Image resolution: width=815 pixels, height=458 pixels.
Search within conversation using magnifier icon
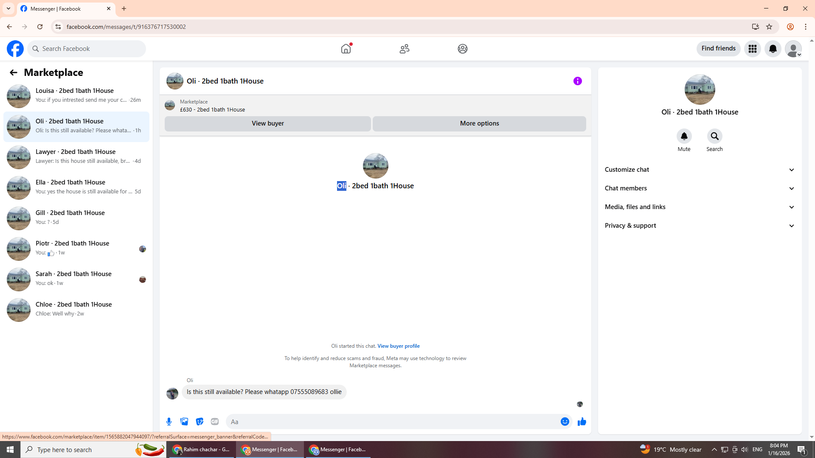click(714, 136)
